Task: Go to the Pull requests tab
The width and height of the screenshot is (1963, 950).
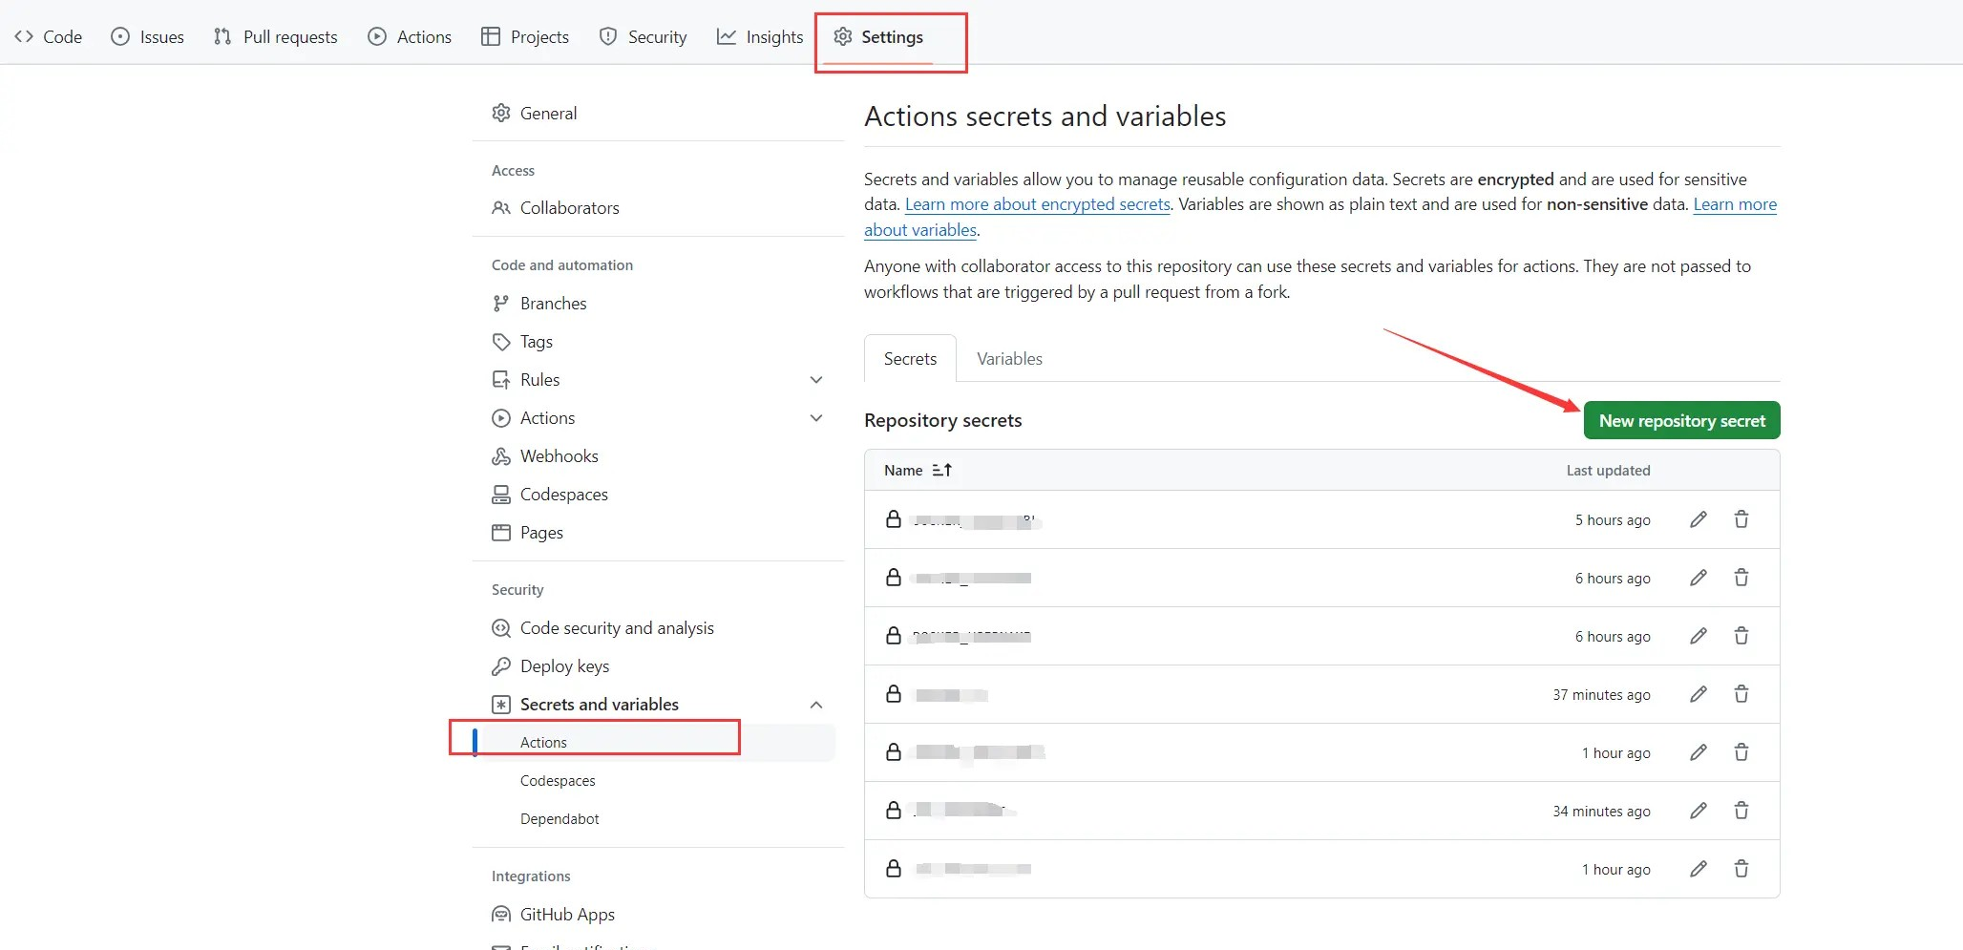Action: (x=276, y=36)
